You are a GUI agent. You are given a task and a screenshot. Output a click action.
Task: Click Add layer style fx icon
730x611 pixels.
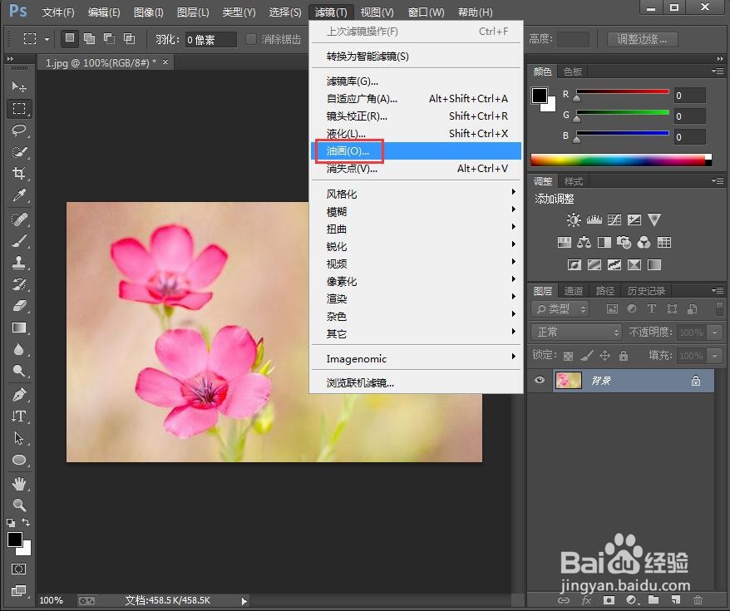click(586, 600)
